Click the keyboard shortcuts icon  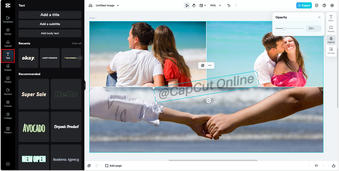[x=8, y=164]
